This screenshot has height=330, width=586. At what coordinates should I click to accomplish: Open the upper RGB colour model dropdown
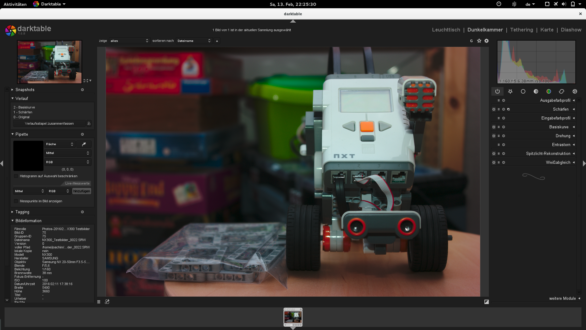[68, 162]
